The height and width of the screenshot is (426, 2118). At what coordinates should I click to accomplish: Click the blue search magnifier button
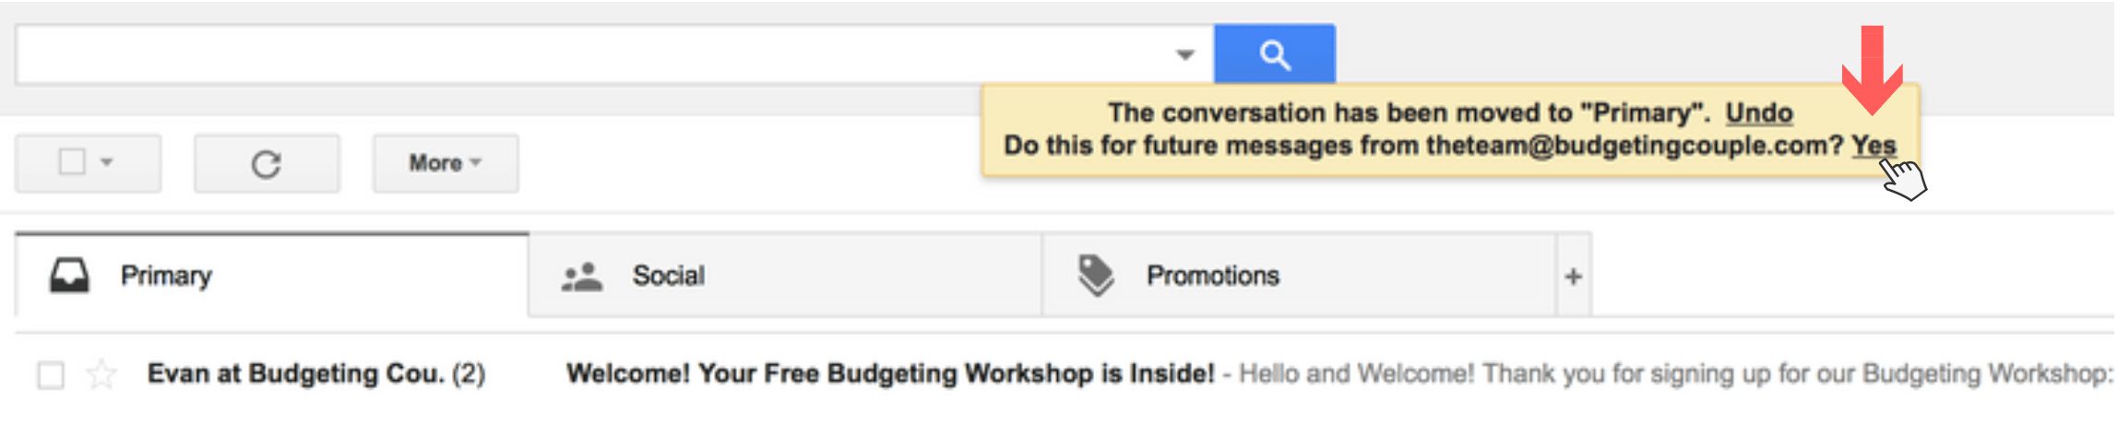click(1274, 54)
